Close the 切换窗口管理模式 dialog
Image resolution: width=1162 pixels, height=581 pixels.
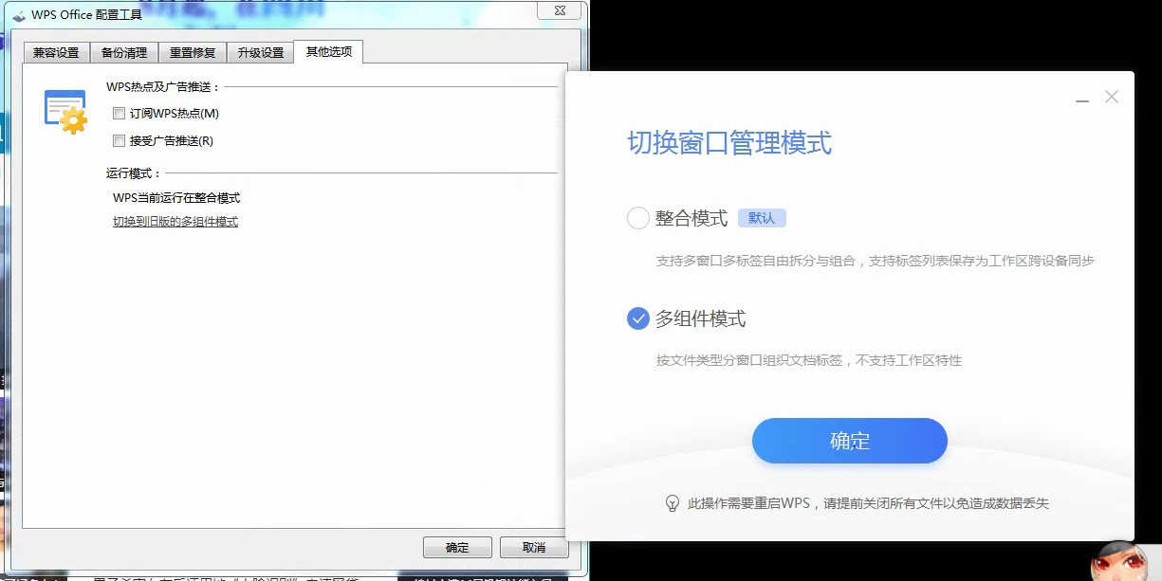click(1112, 98)
